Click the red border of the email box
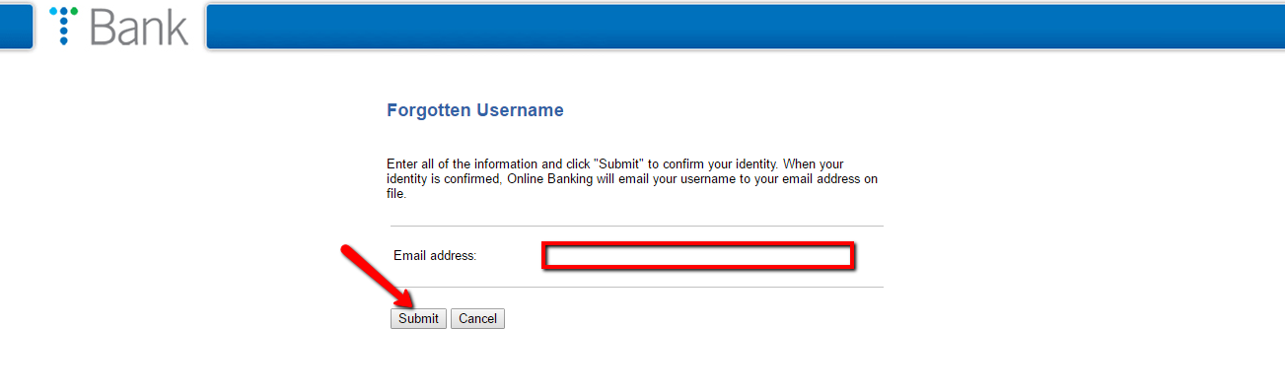The width and height of the screenshot is (1285, 392). [697, 245]
